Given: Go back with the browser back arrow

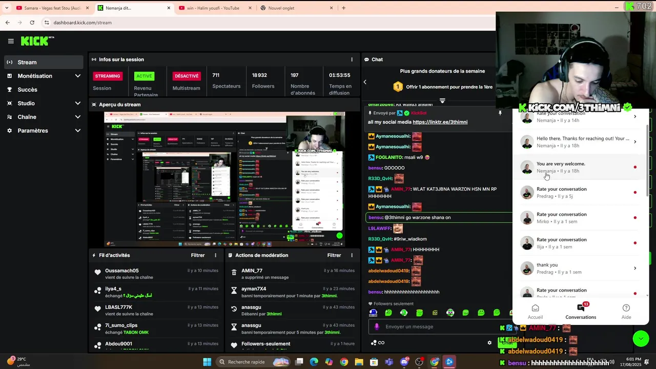Looking at the screenshot, I should [x=7, y=23].
